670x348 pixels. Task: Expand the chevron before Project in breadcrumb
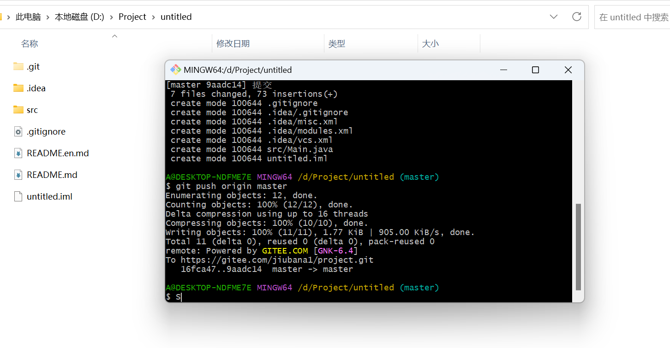coord(112,17)
